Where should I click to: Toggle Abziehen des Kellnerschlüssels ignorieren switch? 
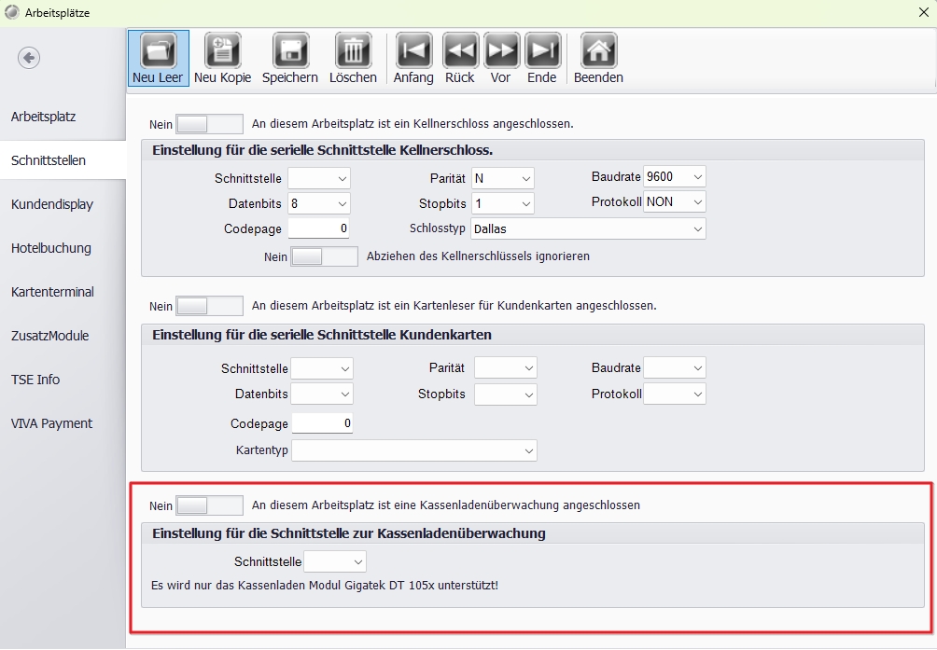(324, 256)
